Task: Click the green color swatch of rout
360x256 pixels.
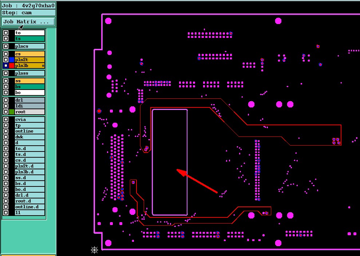Action: [12, 112]
